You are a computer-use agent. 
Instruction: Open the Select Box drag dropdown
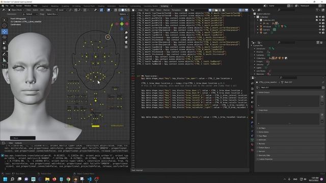pyautogui.click(x=52, y=14)
